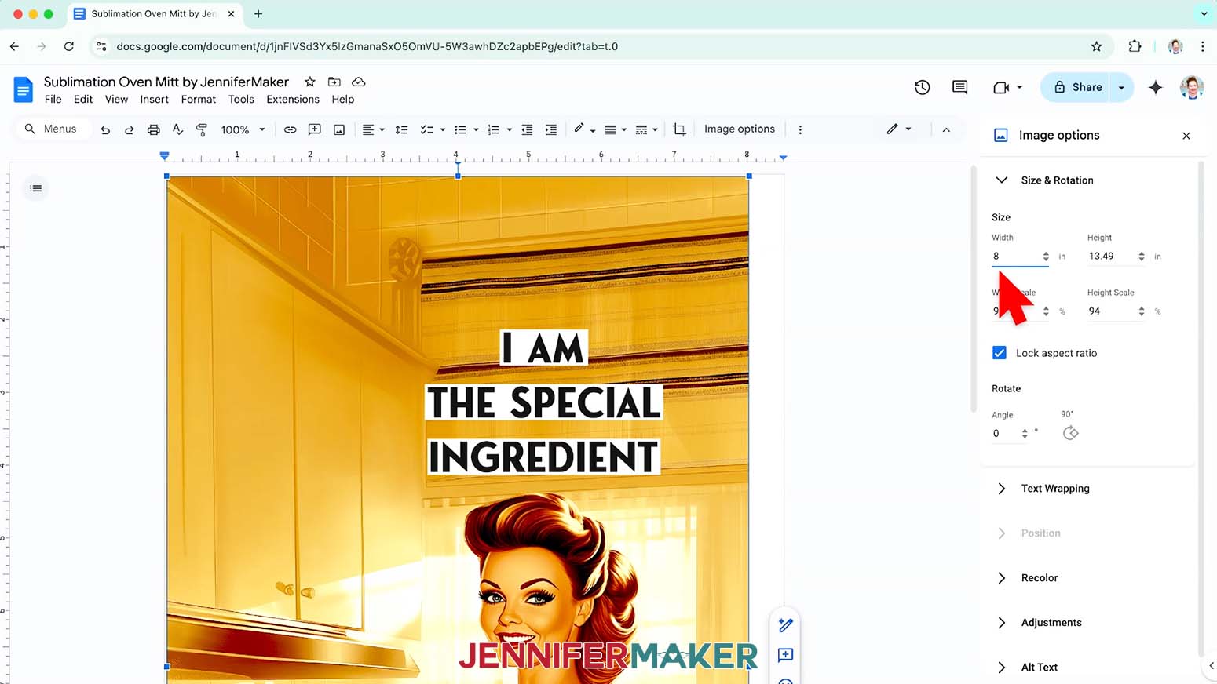This screenshot has width=1217, height=684.
Task: Open the View menu
Action: point(116,100)
